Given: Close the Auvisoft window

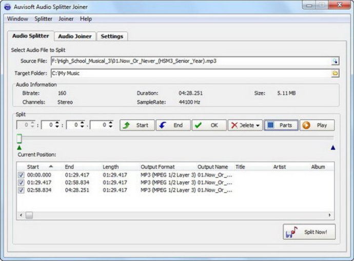Looking at the screenshot, I should tap(340, 5).
